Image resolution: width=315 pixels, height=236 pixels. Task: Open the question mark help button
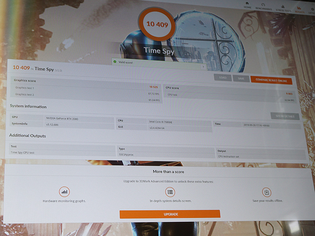point(203,67)
